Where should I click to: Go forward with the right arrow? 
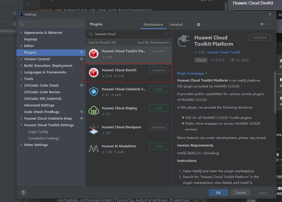[269, 24]
